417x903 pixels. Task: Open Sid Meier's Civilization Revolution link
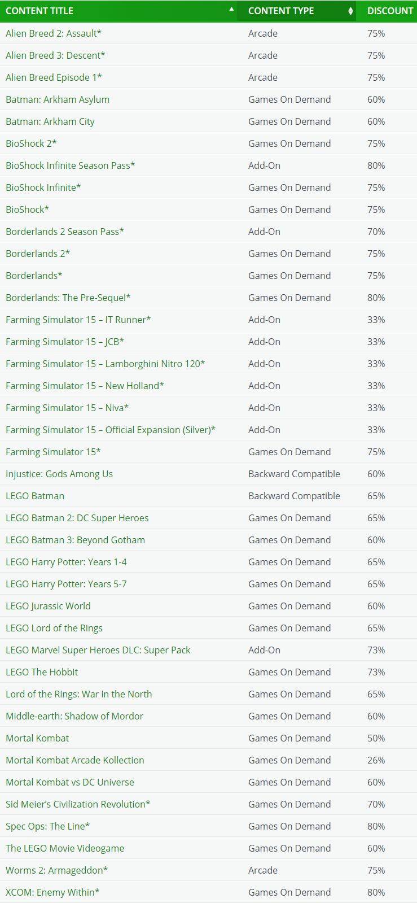(x=78, y=804)
